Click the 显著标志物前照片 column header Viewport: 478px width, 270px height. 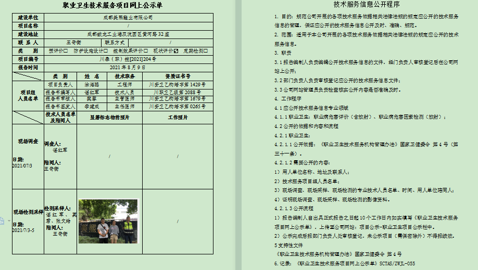click(109, 117)
